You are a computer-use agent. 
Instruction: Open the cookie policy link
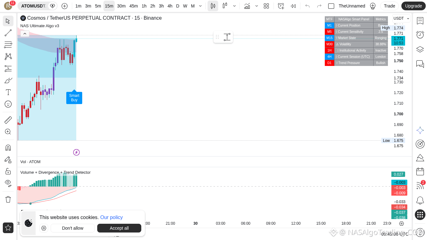111,217
